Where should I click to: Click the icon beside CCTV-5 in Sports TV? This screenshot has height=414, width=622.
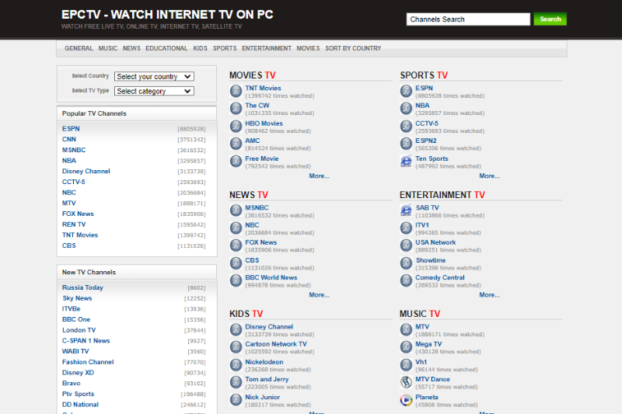click(406, 127)
